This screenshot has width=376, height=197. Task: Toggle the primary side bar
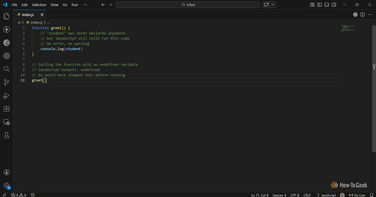point(320,5)
